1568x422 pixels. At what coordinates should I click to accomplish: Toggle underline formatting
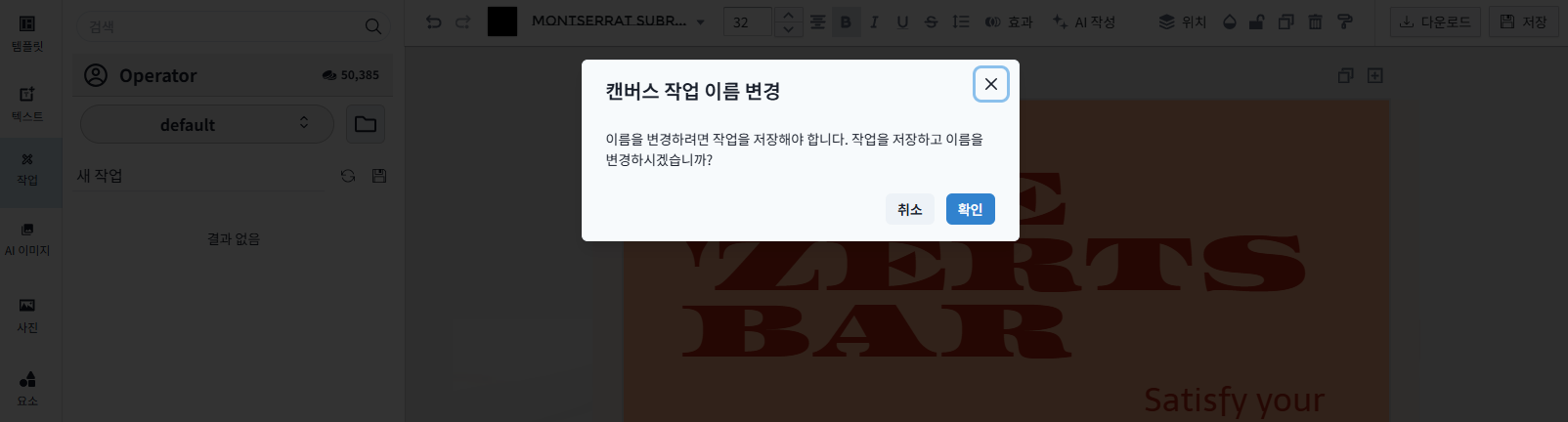tap(902, 21)
